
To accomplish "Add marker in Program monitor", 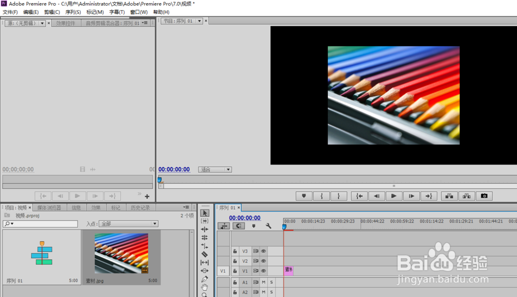I will 303,196.
